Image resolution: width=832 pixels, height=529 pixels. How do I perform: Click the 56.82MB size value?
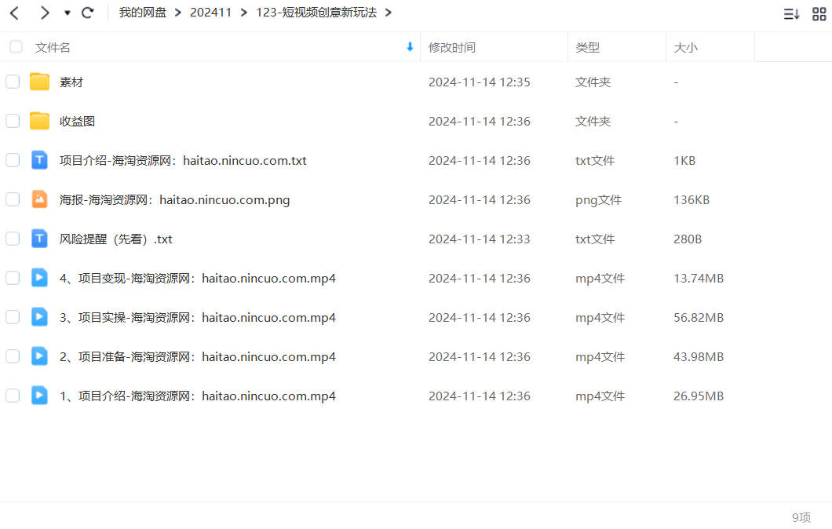pyautogui.click(x=699, y=318)
